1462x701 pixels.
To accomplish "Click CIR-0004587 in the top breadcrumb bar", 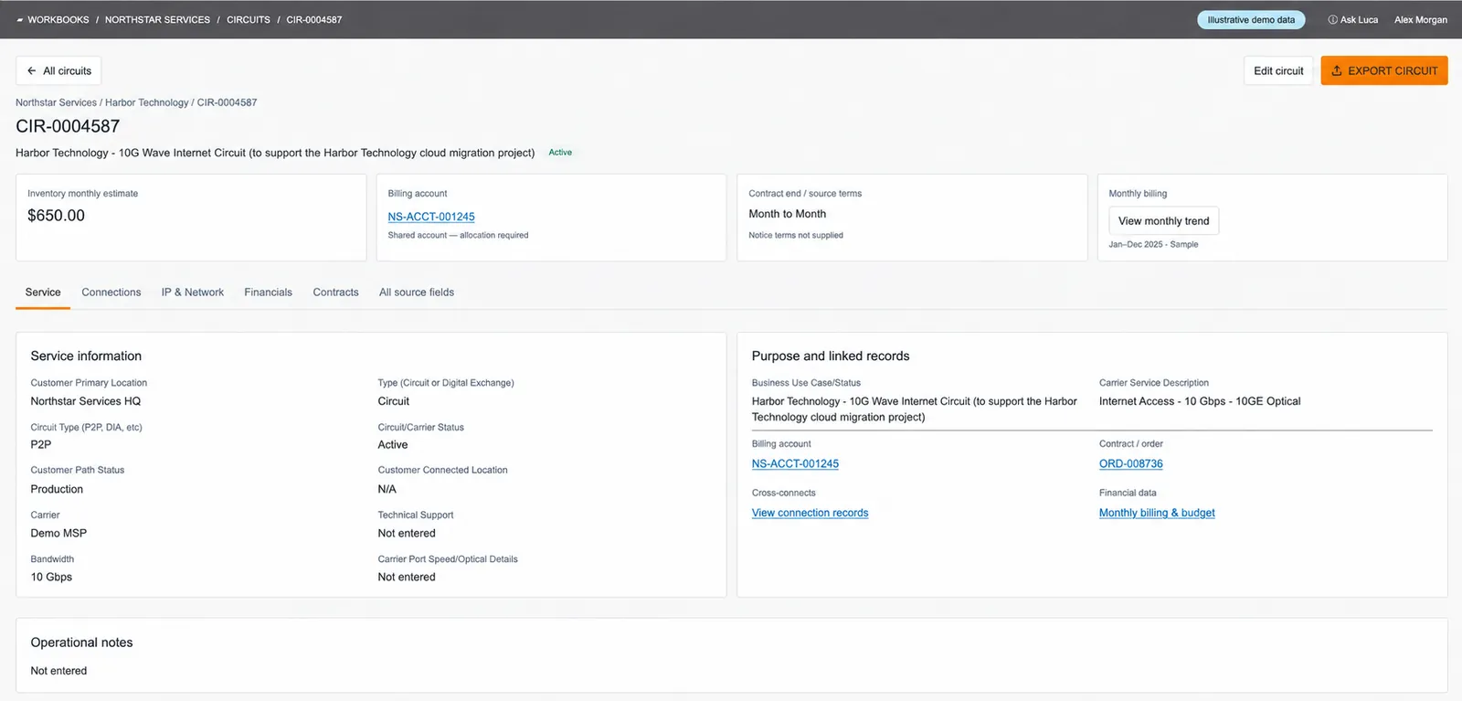I will 314,20.
